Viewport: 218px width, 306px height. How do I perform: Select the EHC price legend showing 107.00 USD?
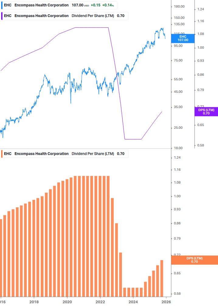click(x=59, y=5)
